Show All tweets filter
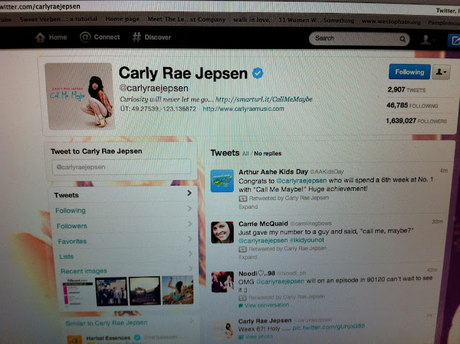This screenshot has height=344, width=460. [246, 153]
